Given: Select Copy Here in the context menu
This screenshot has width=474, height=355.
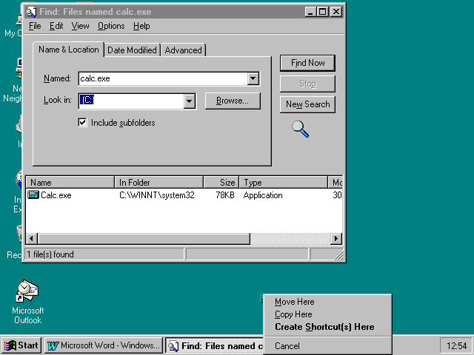Looking at the screenshot, I should point(293,314).
